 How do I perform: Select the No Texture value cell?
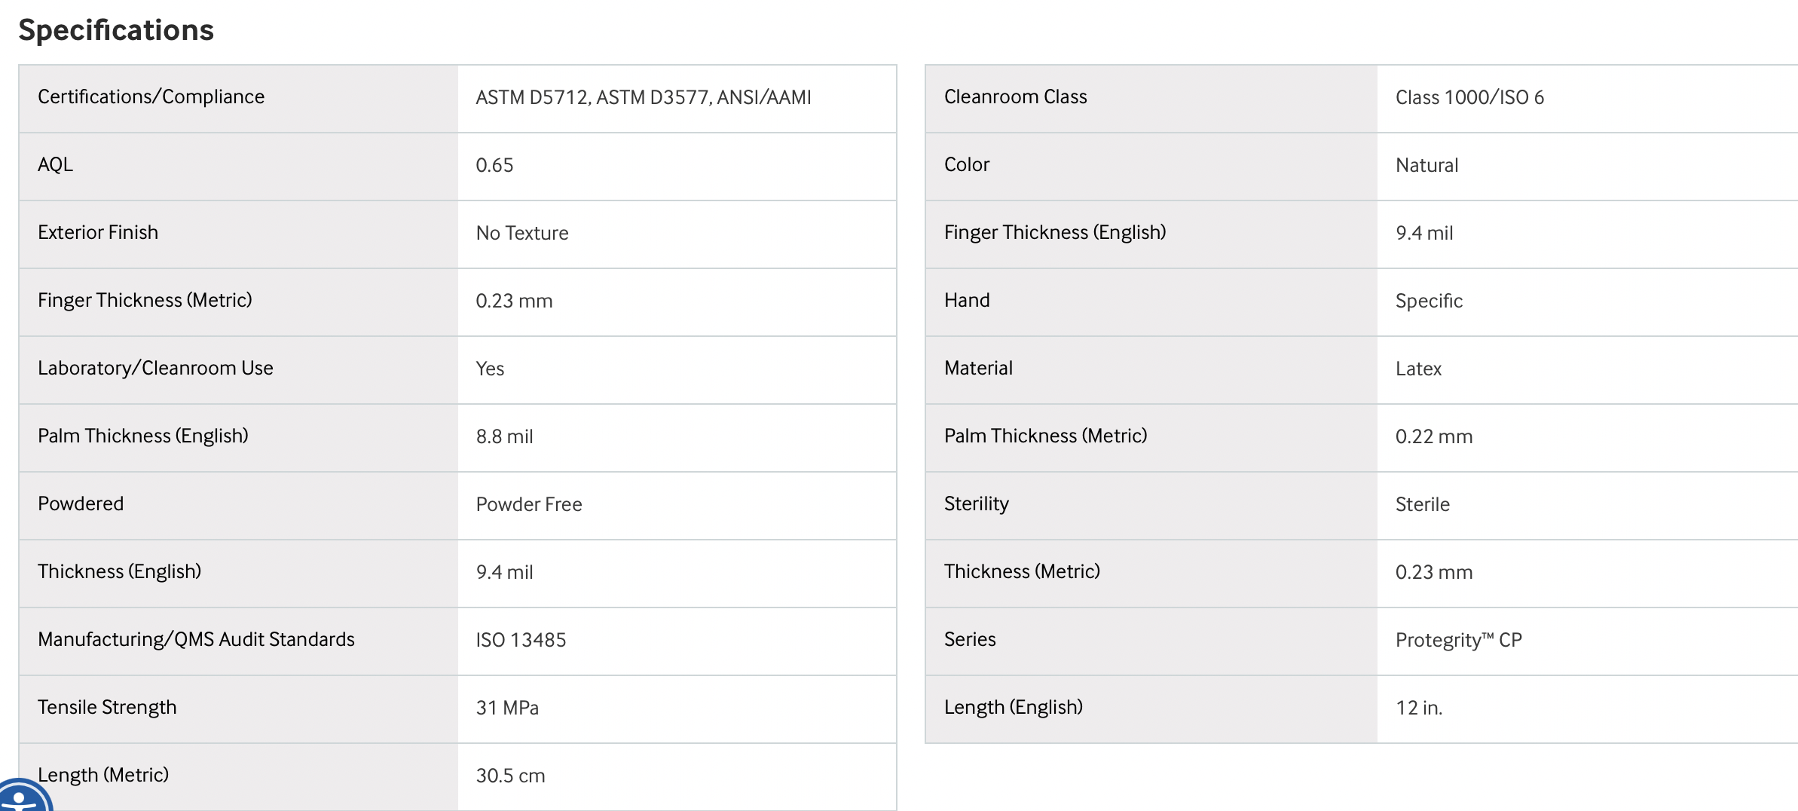pos(677,234)
